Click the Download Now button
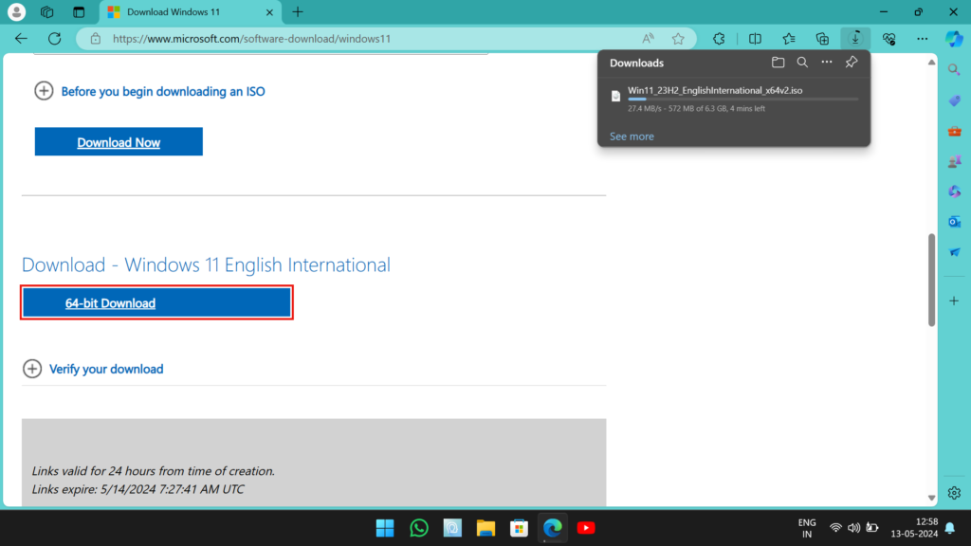This screenshot has width=971, height=546. (x=119, y=142)
